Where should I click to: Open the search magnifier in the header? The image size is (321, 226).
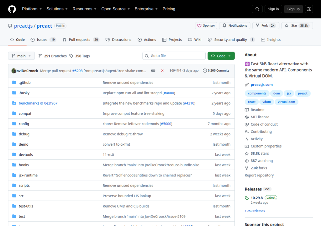[257, 9]
